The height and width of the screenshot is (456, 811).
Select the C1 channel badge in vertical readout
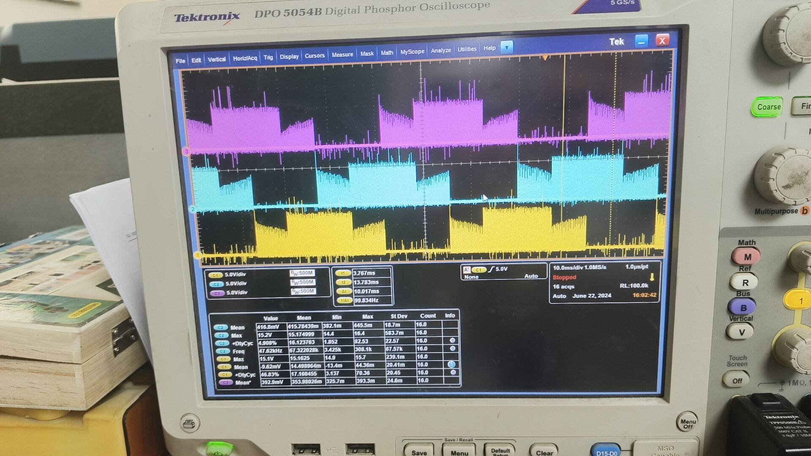click(215, 275)
